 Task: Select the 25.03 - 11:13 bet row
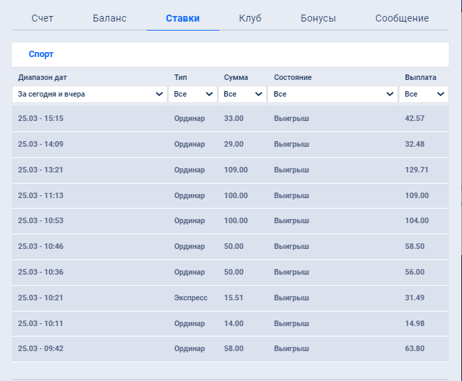230,195
